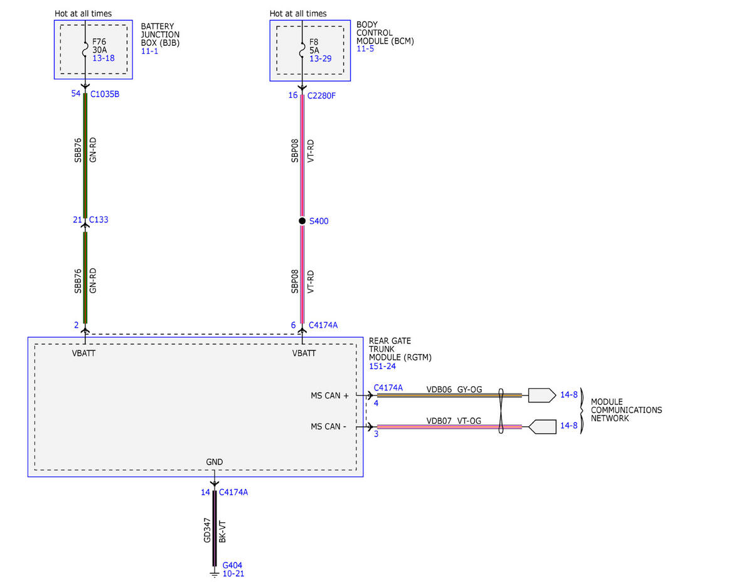Click the F76 30A fuse symbol
Viewport: 753px width, 582px height.
86,49
